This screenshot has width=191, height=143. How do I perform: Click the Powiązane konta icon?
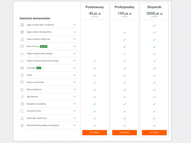click(x=22, y=111)
